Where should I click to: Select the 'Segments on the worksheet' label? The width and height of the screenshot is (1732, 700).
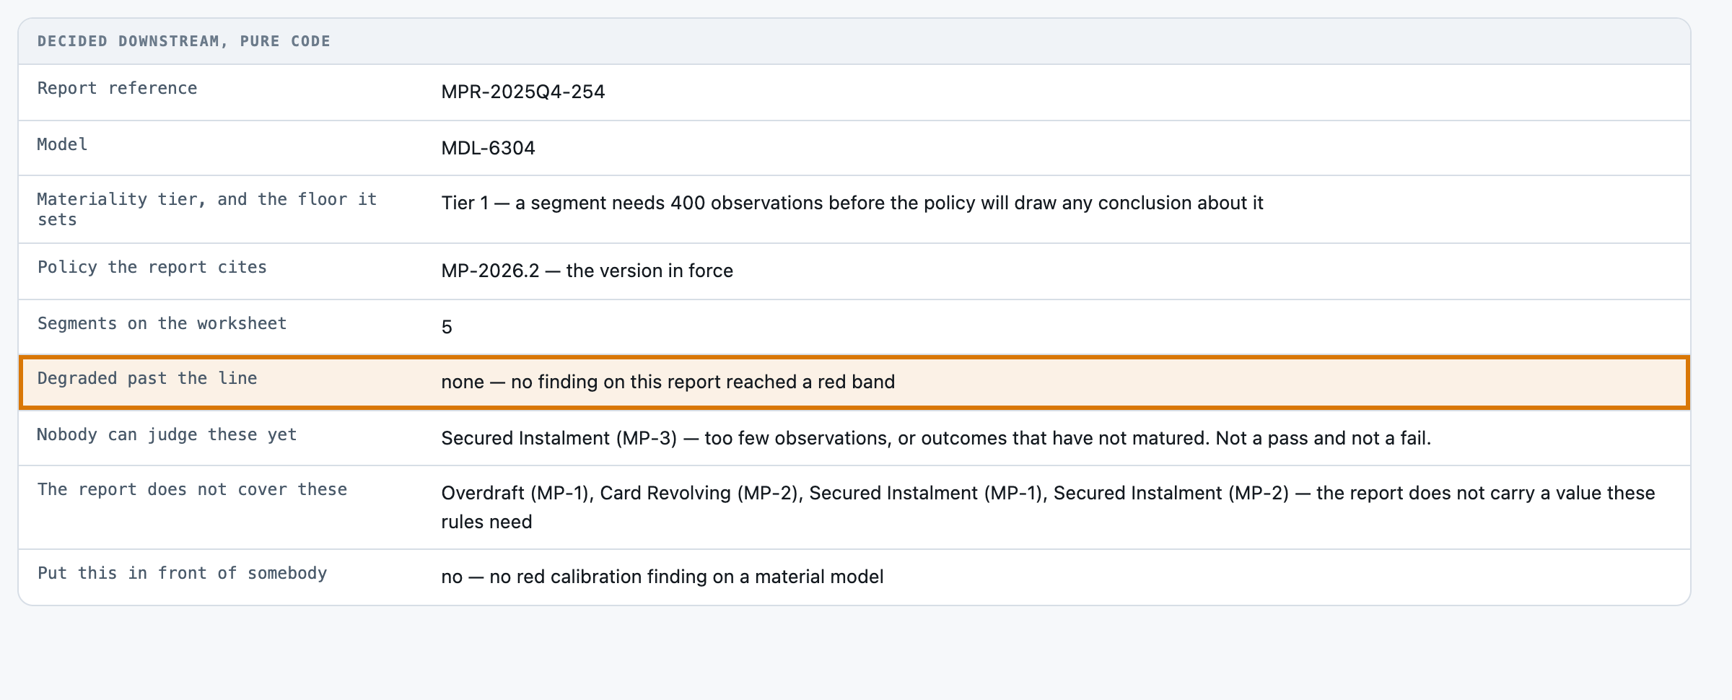coord(162,323)
